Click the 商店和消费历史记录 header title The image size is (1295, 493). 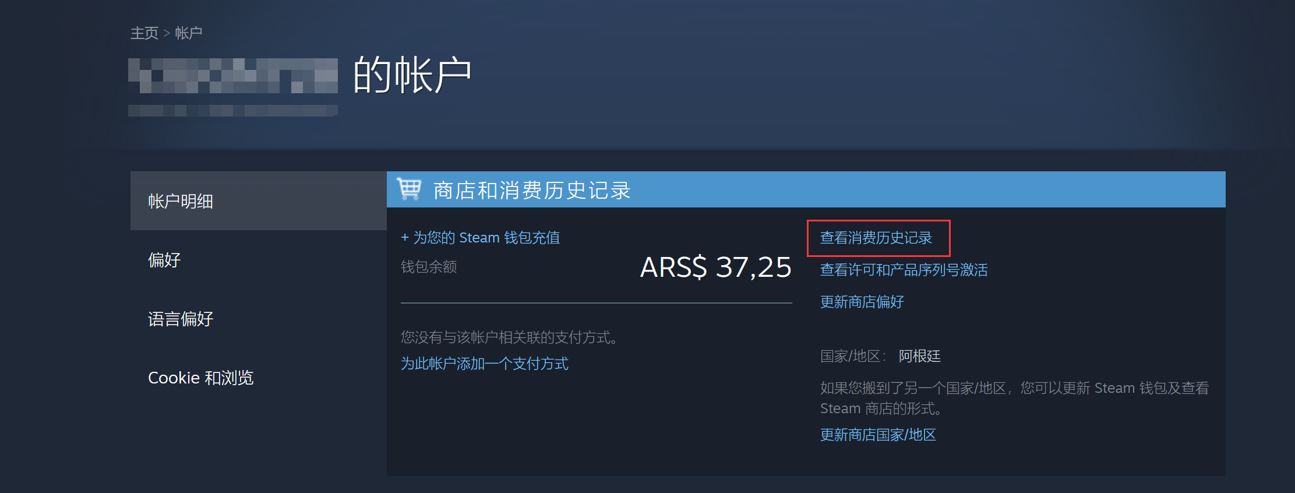pyautogui.click(x=532, y=191)
